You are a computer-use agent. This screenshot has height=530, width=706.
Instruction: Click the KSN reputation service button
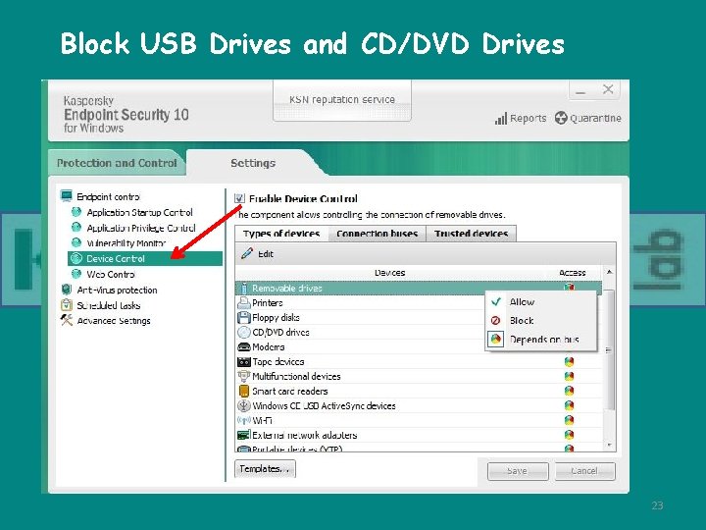342,100
